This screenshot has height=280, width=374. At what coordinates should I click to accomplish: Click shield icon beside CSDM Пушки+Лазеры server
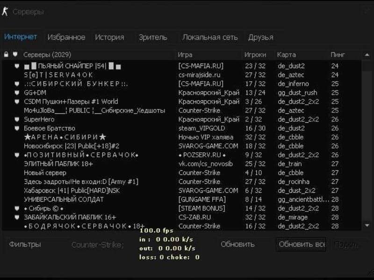17,101
